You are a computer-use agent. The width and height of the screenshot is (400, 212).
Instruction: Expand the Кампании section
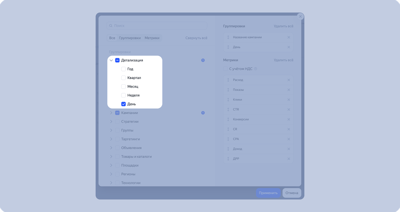pyautogui.click(x=111, y=113)
